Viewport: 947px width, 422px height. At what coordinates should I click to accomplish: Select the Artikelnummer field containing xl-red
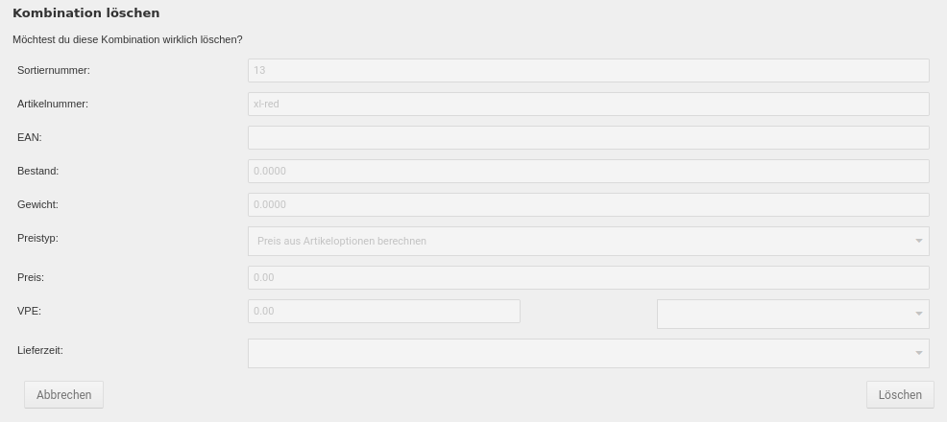tap(588, 104)
